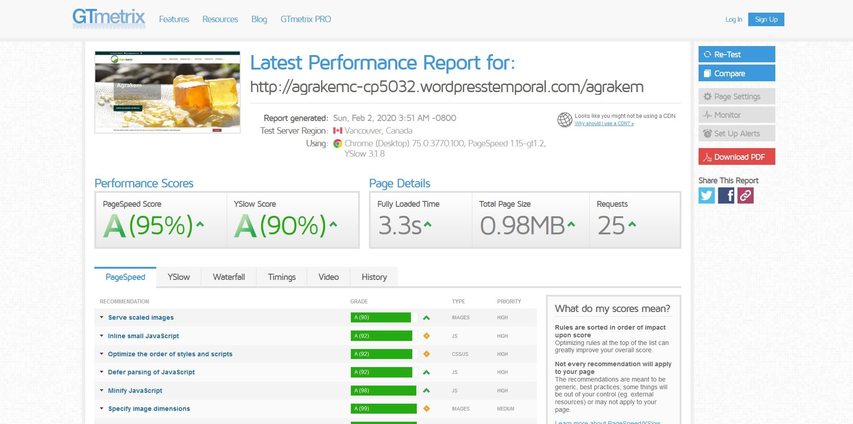The width and height of the screenshot is (853, 424).
Task: Click the Monitor button
Action: click(x=737, y=115)
